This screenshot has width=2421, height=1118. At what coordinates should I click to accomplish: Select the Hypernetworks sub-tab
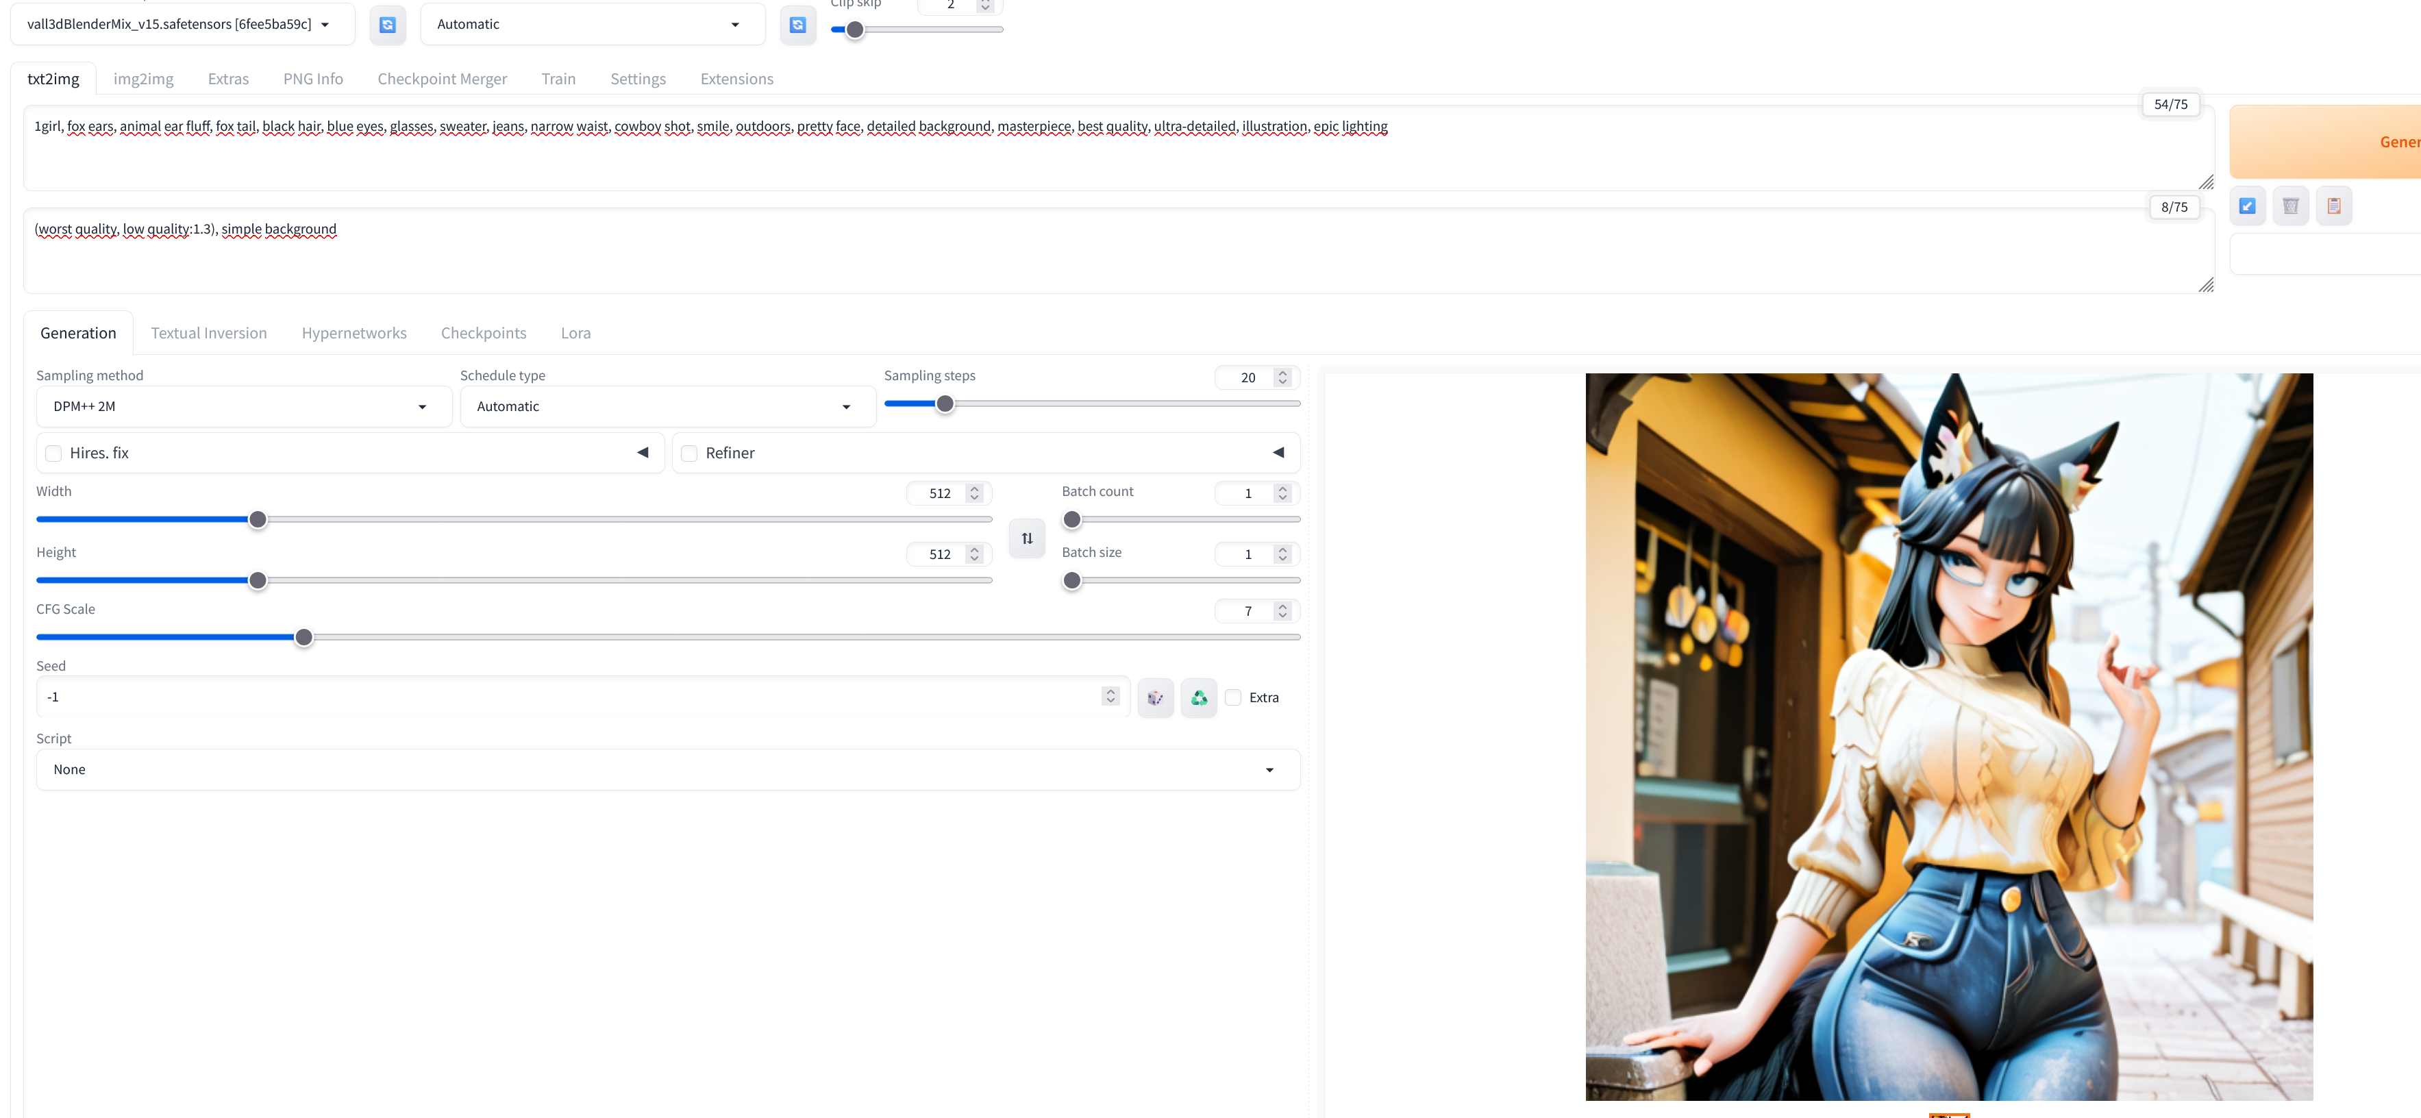pyautogui.click(x=354, y=332)
